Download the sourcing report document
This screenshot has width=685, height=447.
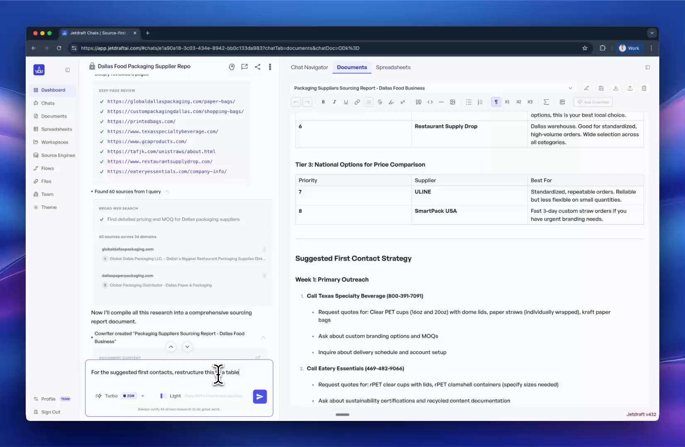pos(616,88)
